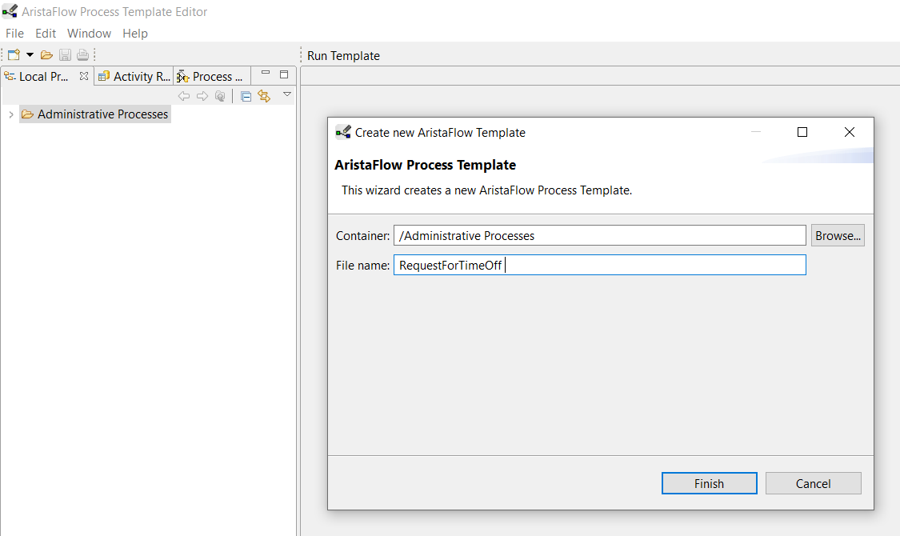Switch to the Activity R... tab
900x536 pixels.
(x=134, y=76)
